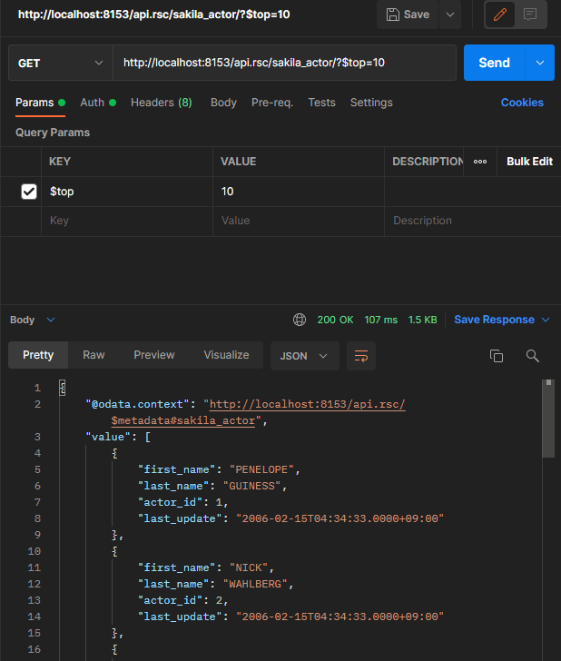Select the Raw response view tab
This screenshot has height=661, width=561.
[93, 355]
